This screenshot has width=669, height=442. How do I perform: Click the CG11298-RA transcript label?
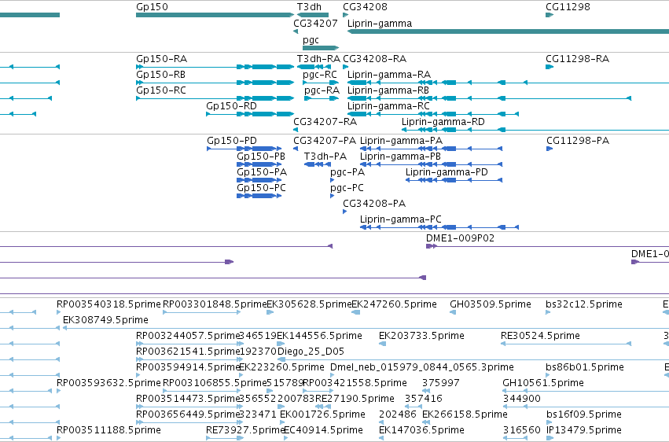tap(577, 59)
